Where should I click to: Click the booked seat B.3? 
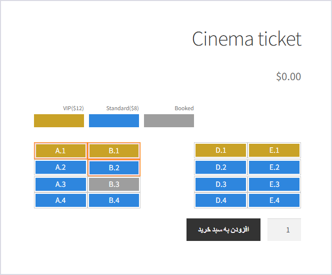click(114, 184)
